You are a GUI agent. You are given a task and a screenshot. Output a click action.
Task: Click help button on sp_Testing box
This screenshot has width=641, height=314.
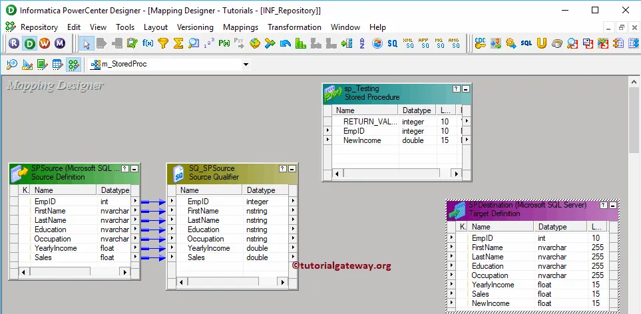(x=456, y=89)
